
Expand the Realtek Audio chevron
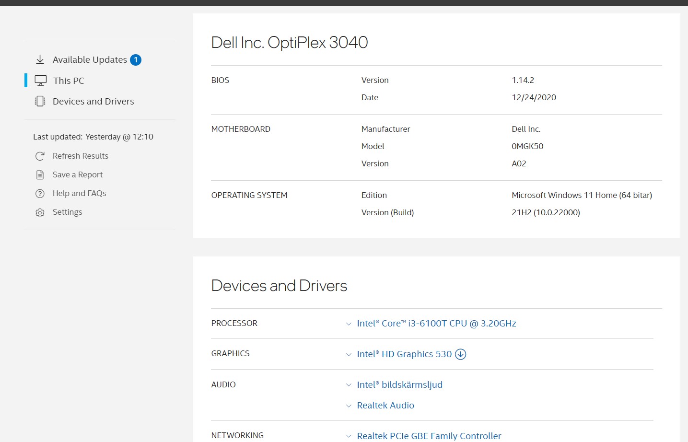point(349,406)
